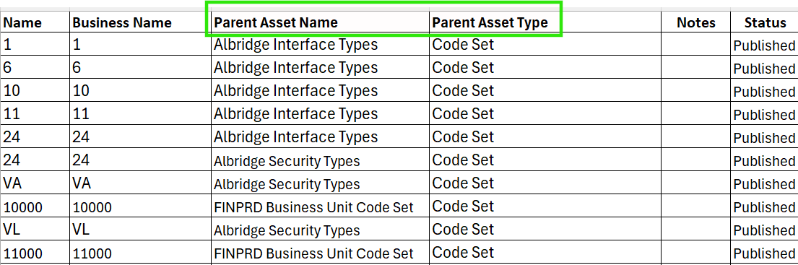
Task: Click the Published status in the 11000 row
Action: (x=764, y=253)
